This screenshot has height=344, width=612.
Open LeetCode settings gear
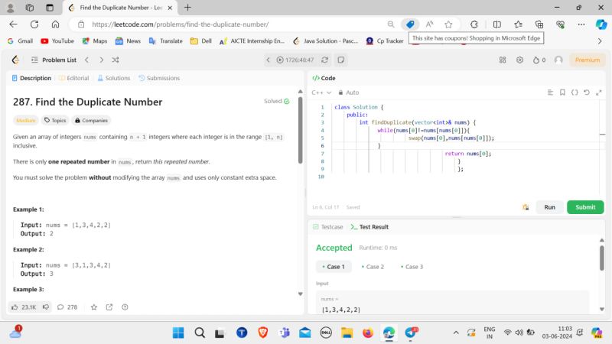pyautogui.click(x=519, y=60)
